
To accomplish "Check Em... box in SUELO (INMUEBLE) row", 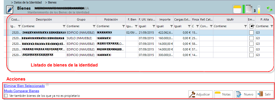I will coord(251,38).
